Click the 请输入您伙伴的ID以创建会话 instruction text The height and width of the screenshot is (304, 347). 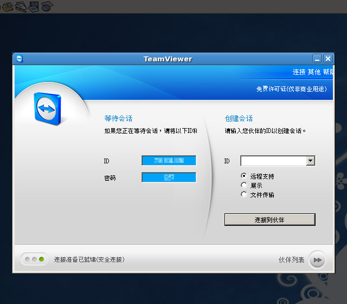tap(265, 131)
